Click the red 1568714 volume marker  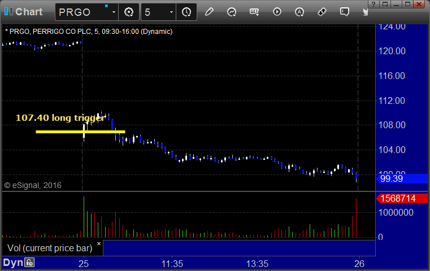pyautogui.click(x=402, y=198)
